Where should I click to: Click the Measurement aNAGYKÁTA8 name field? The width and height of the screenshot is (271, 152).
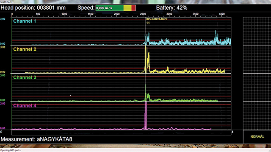tap(36, 139)
